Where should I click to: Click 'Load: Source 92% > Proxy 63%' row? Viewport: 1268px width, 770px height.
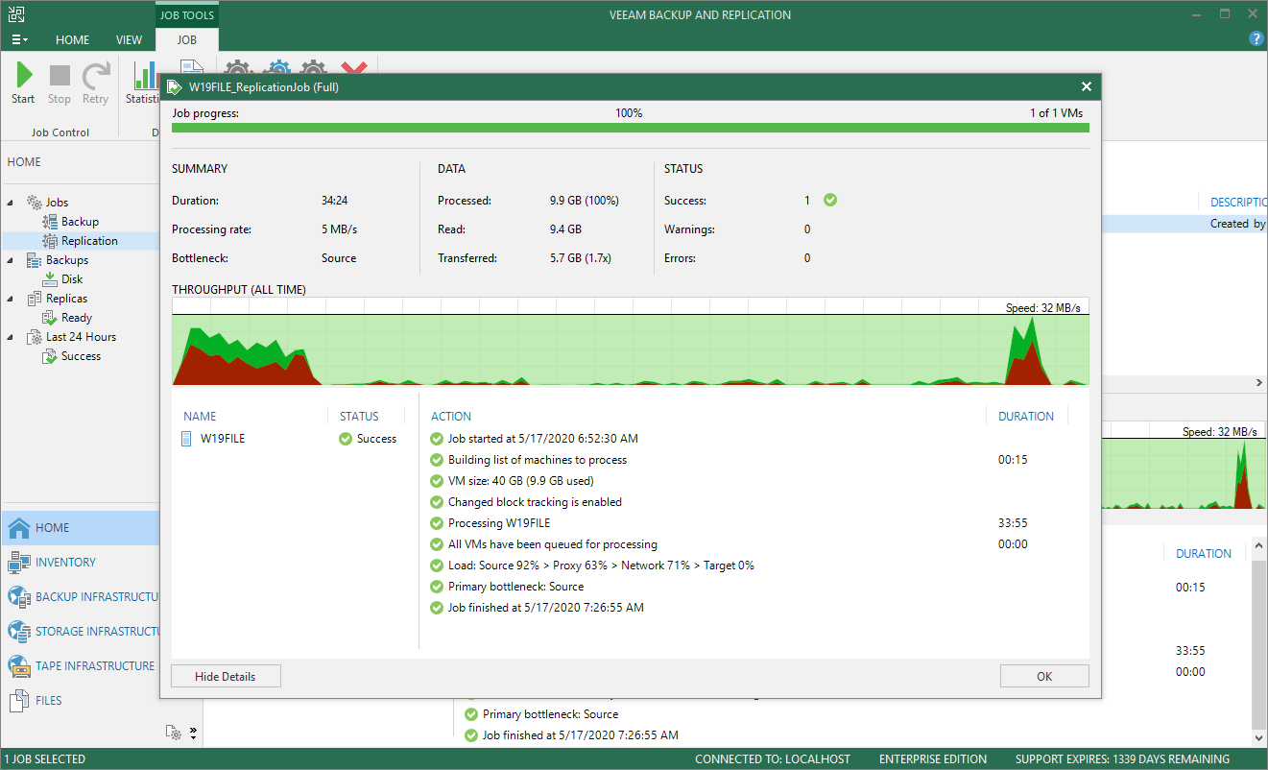coord(601,565)
